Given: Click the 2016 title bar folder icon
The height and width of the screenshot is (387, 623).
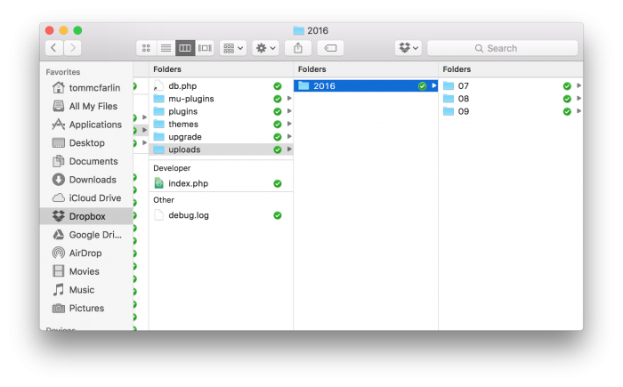Looking at the screenshot, I should point(299,30).
